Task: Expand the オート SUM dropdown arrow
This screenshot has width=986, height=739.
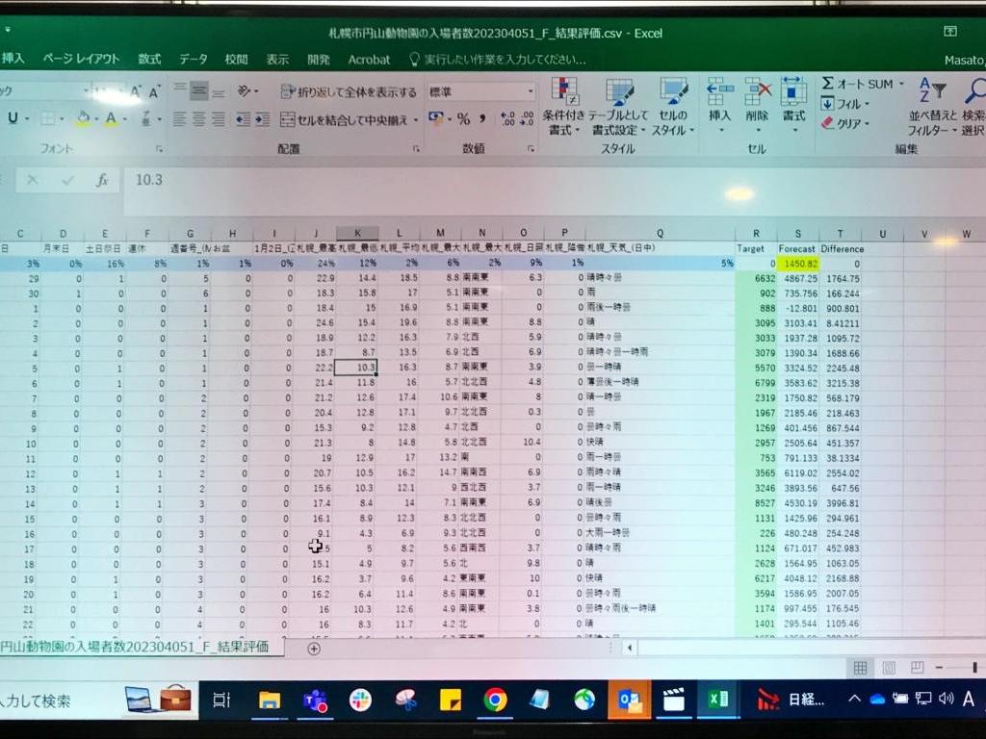Action: (x=901, y=85)
